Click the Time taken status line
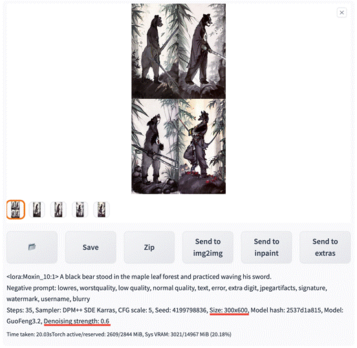This screenshot has height=348, width=357. point(119,334)
